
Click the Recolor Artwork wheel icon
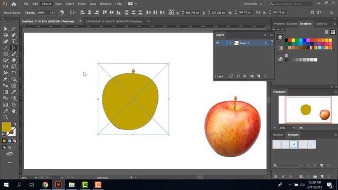coord(62,13)
